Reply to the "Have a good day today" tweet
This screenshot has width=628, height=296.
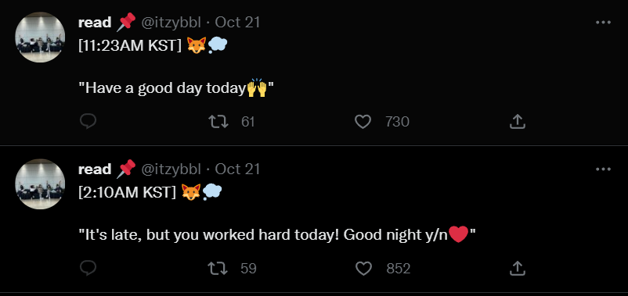pyautogui.click(x=88, y=121)
